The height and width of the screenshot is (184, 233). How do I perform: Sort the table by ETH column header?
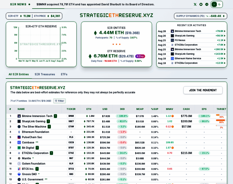point(89,109)
